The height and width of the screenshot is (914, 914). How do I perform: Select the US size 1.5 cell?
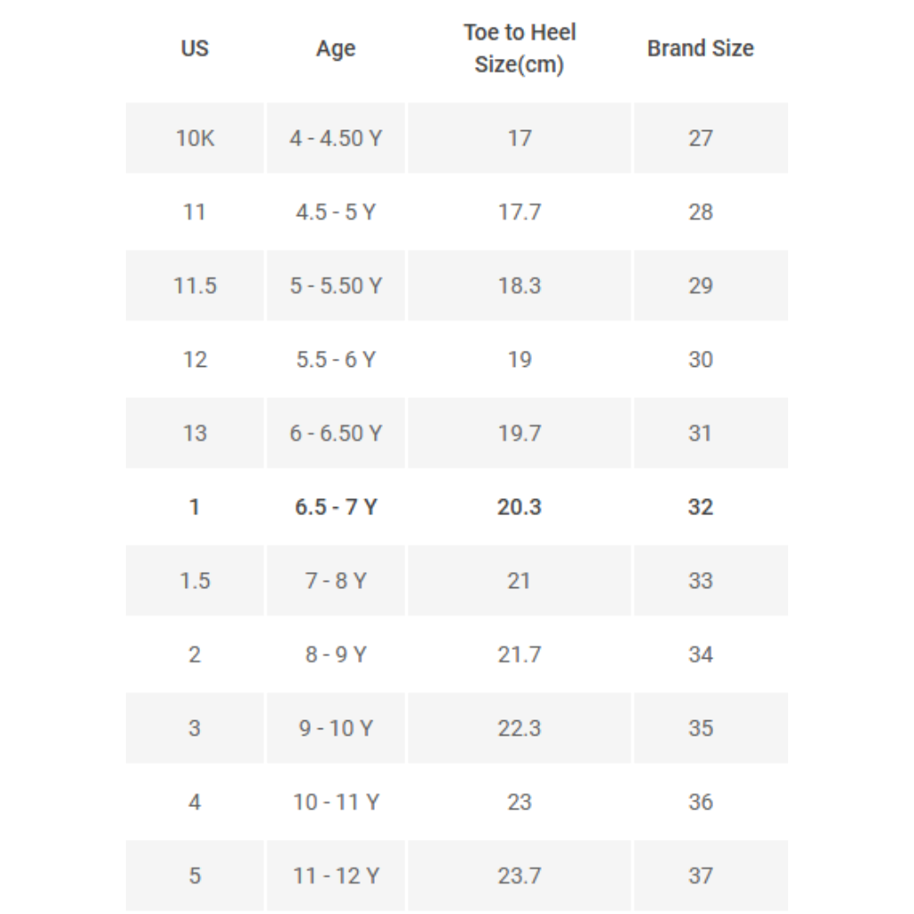click(x=195, y=581)
